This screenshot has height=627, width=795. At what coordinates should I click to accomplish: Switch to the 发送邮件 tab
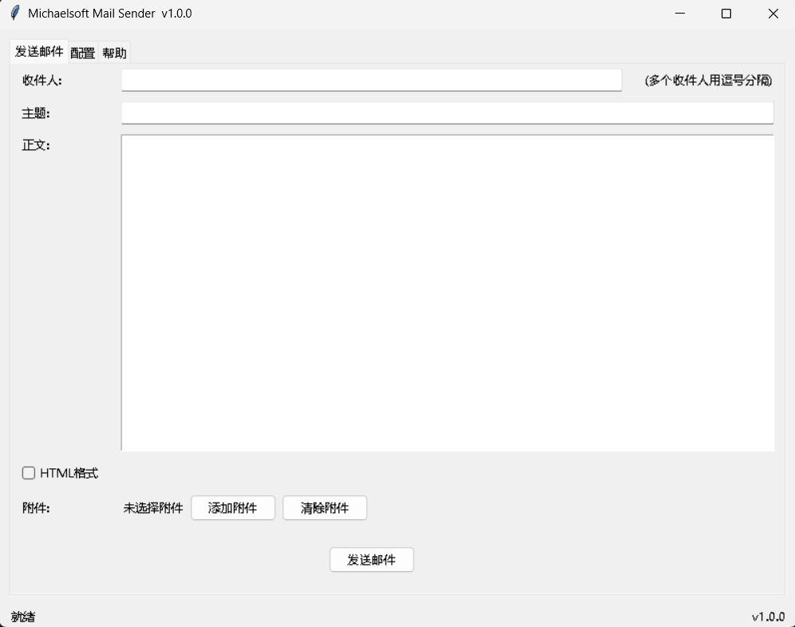[39, 52]
